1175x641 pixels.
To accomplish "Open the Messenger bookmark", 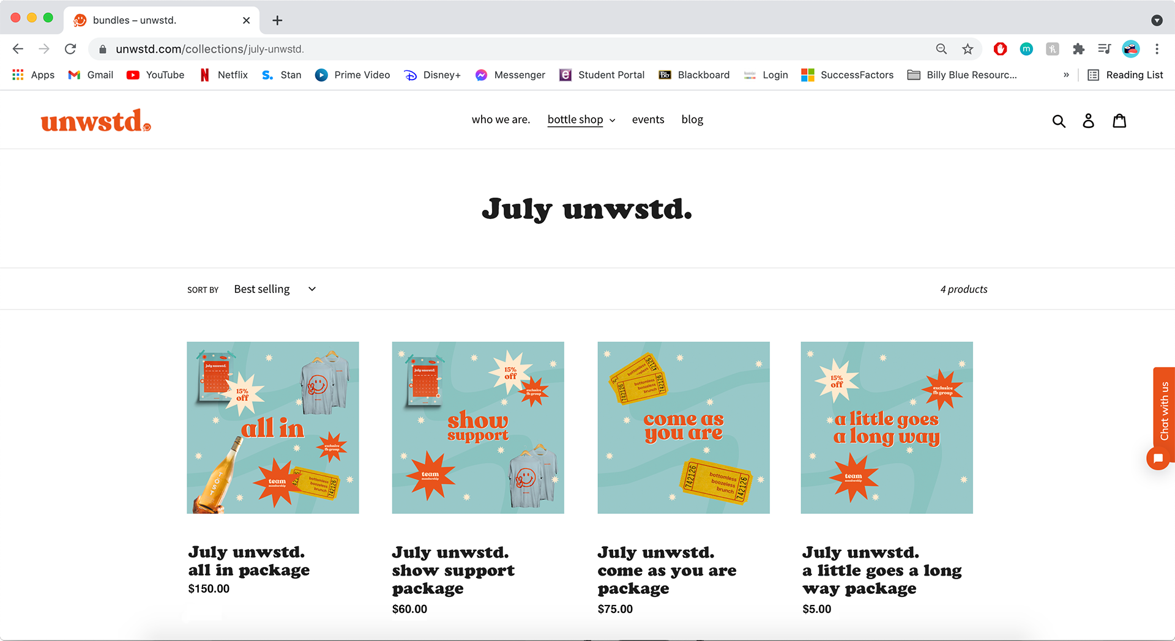I will pos(510,75).
